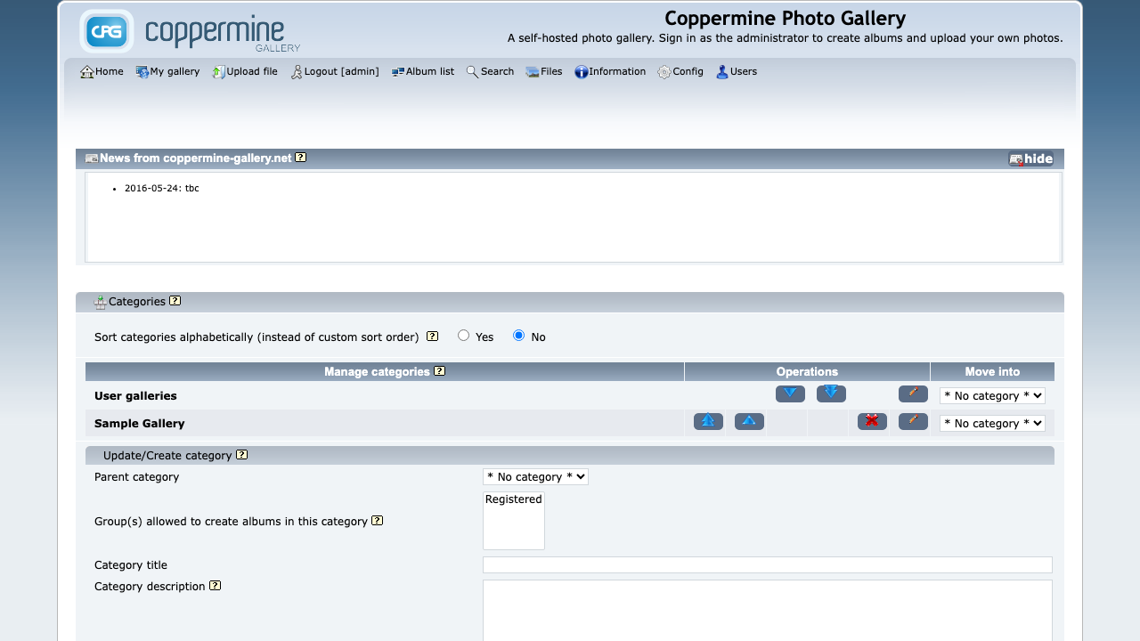The height and width of the screenshot is (641, 1140).
Task: Move User galleries down one position
Action: (x=790, y=394)
